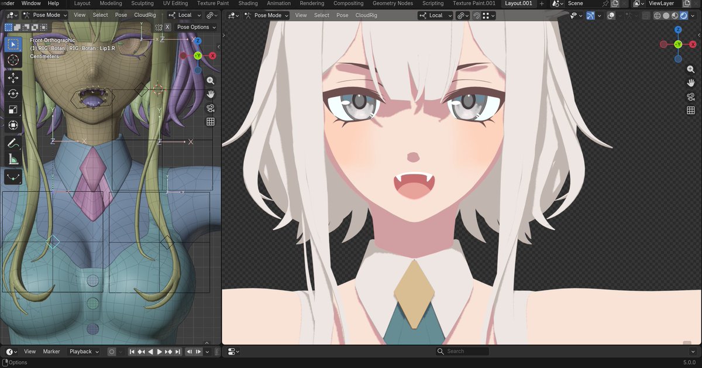The height and width of the screenshot is (368, 702).
Task: Activate the 3D Cursor tool
Action: [13, 60]
